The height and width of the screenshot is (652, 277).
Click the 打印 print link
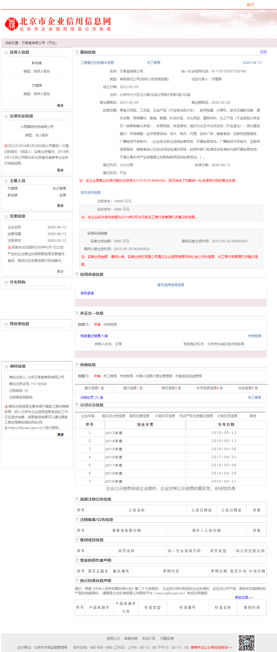click(x=263, y=52)
